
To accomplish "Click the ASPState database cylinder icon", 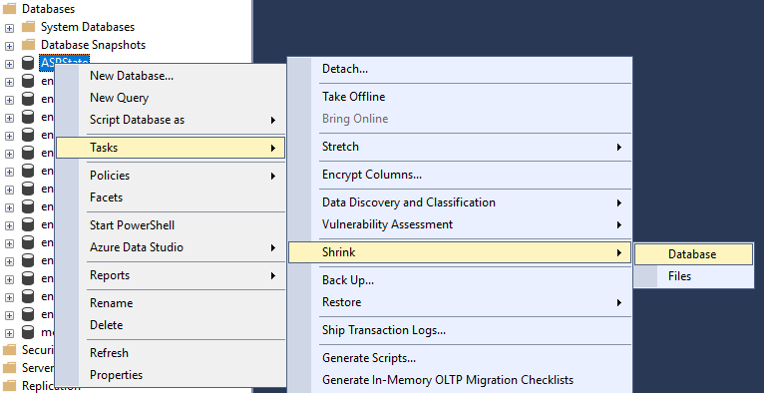I will pyautogui.click(x=28, y=63).
